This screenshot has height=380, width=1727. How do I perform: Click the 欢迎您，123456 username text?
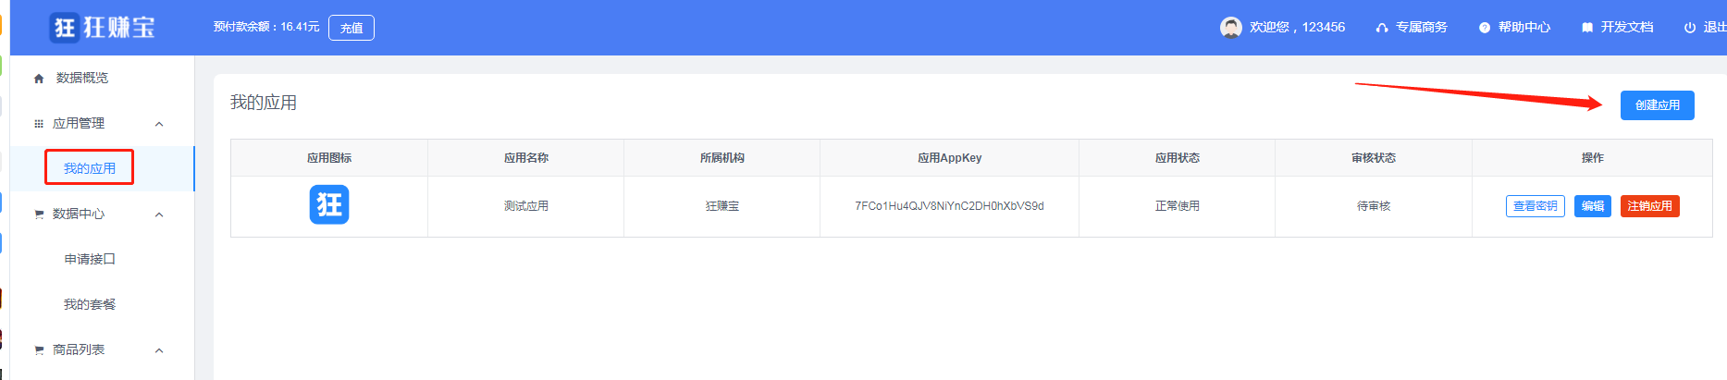click(x=1297, y=28)
